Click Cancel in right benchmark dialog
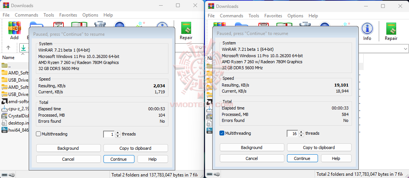 [252, 158]
